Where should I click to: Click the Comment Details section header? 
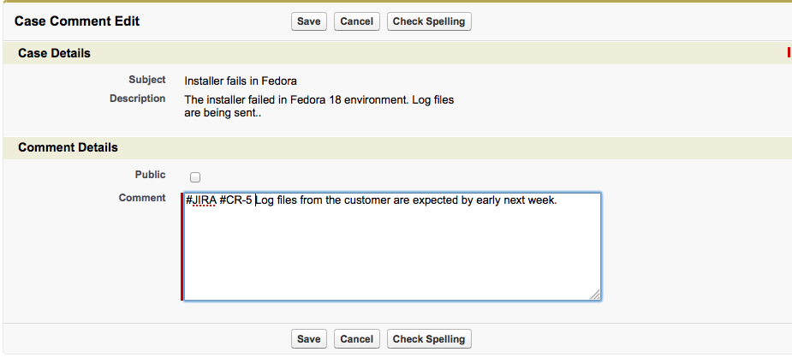[68, 147]
